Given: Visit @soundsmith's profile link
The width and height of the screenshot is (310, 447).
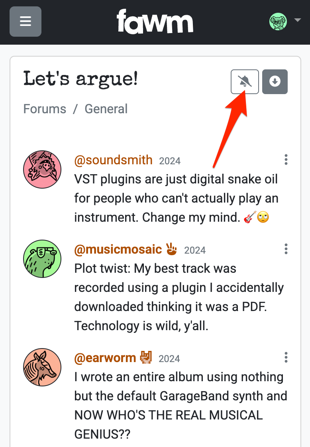Looking at the screenshot, I should pyautogui.click(x=113, y=160).
